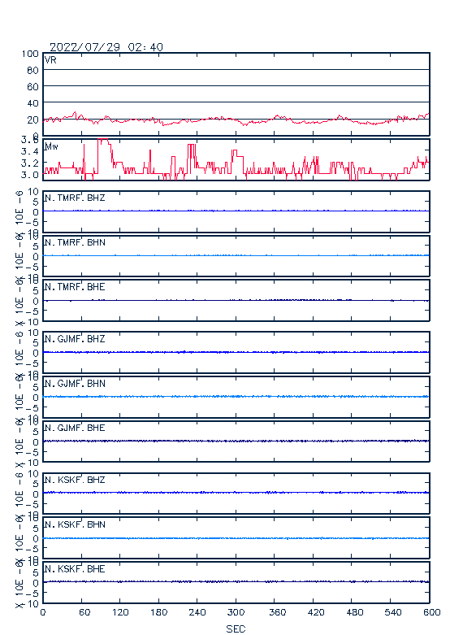Click the N.GJMF.BHN trace label
The image size is (450, 635).
click(75, 383)
